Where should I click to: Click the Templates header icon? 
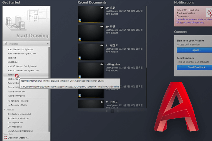point(5,43)
